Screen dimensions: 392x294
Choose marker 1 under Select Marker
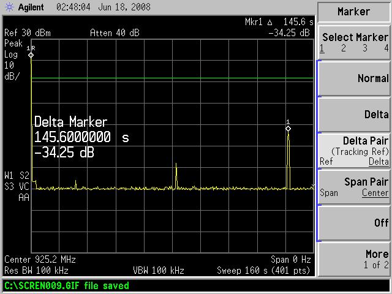pyautogui.click(x=322, y=48)
